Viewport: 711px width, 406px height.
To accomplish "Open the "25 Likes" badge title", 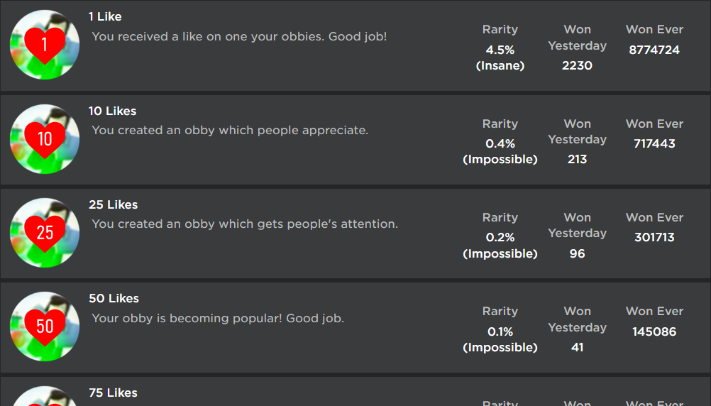I will 113,204.
